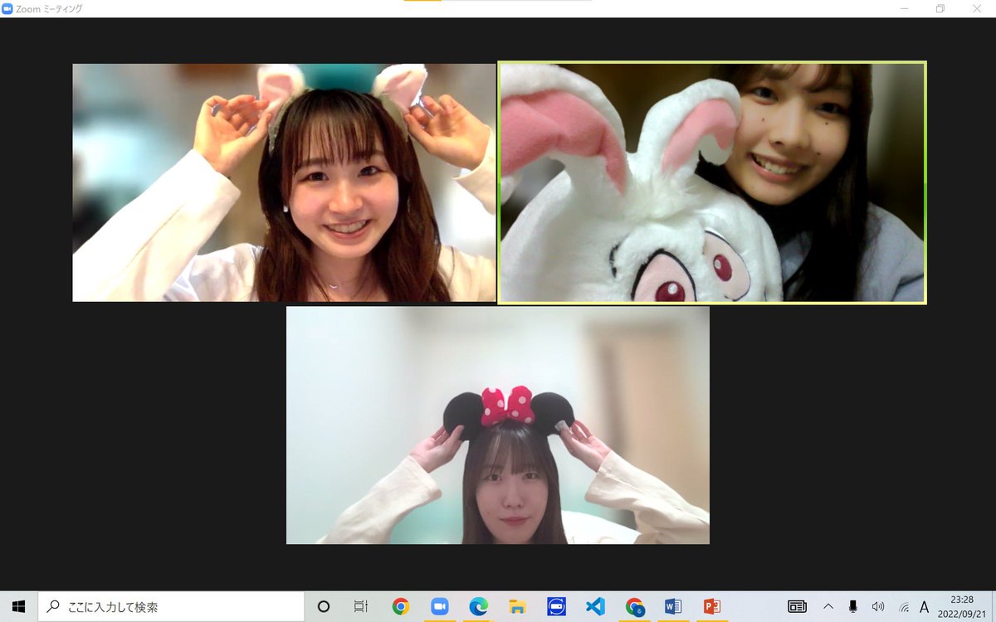Minimize the Zoom meeting window
This screenshot has width=996, height=622.
[903, 8]
